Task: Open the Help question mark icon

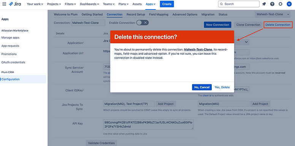Action: tap(272, 4)
